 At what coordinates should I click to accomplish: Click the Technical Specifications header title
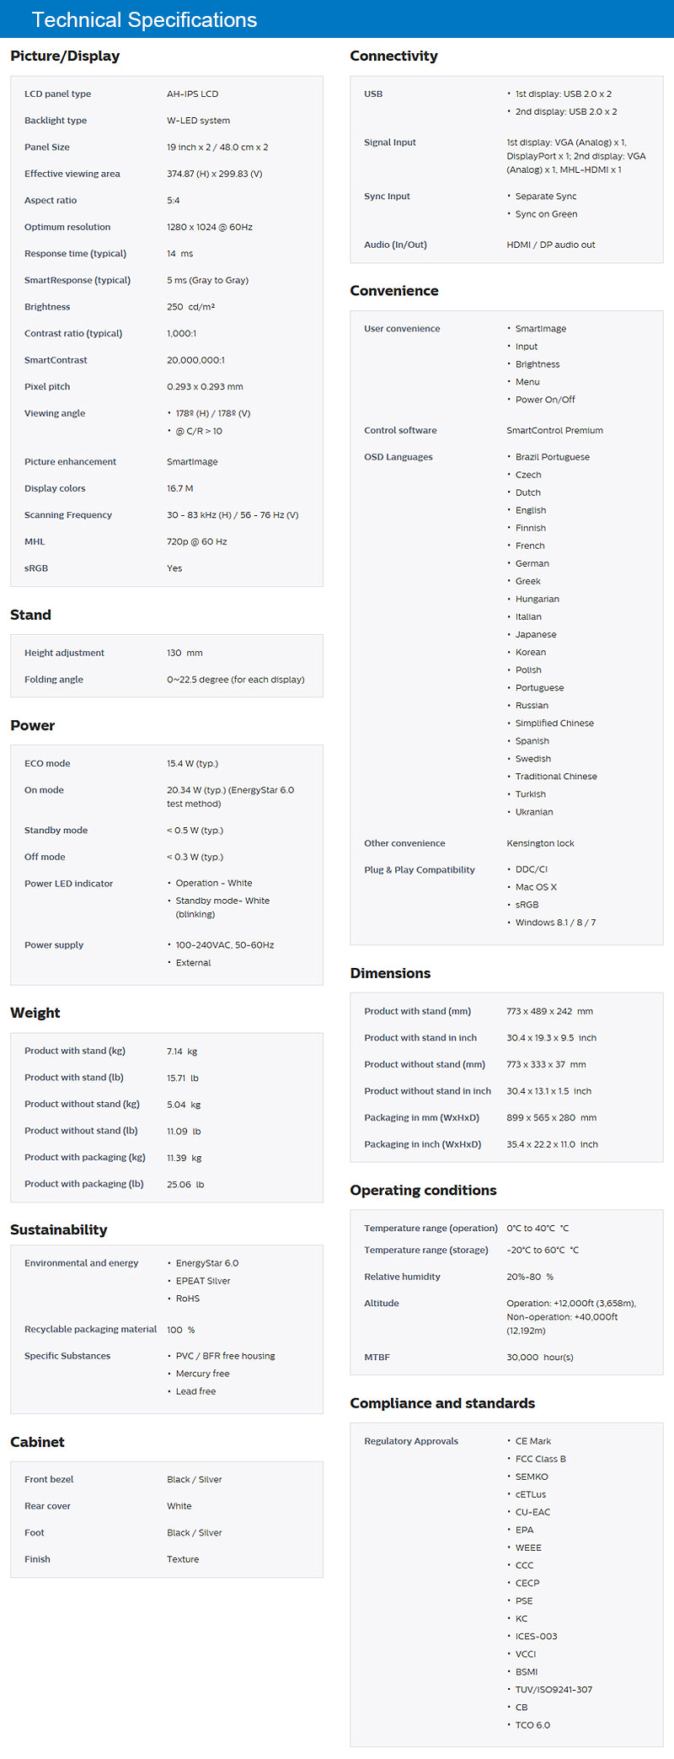click(x=144, y=20)
